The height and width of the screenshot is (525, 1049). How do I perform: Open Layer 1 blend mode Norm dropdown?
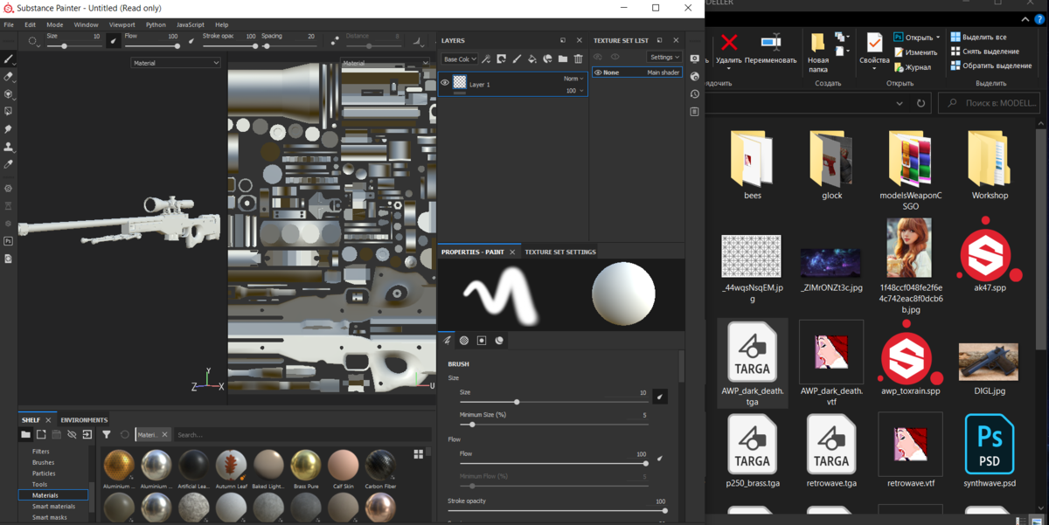[573, 79]
